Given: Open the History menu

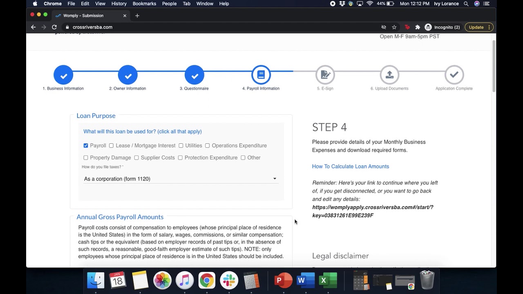Looking at the screenshot, I should coord(119,4).
